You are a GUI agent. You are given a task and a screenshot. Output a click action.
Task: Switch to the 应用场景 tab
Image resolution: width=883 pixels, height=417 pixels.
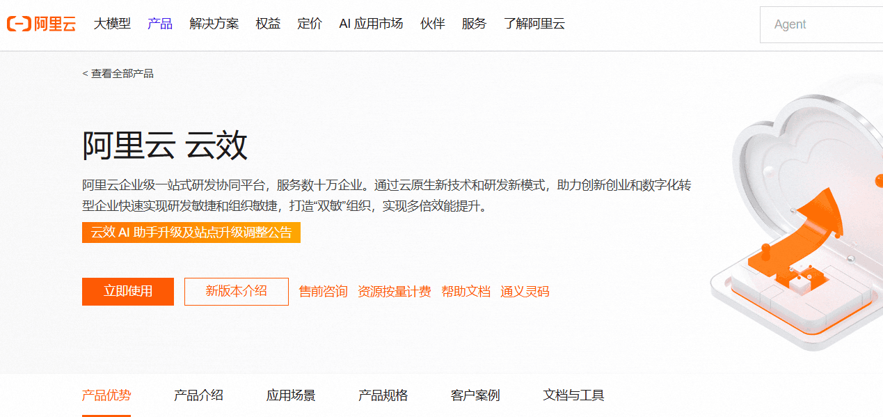pos(291,395)
